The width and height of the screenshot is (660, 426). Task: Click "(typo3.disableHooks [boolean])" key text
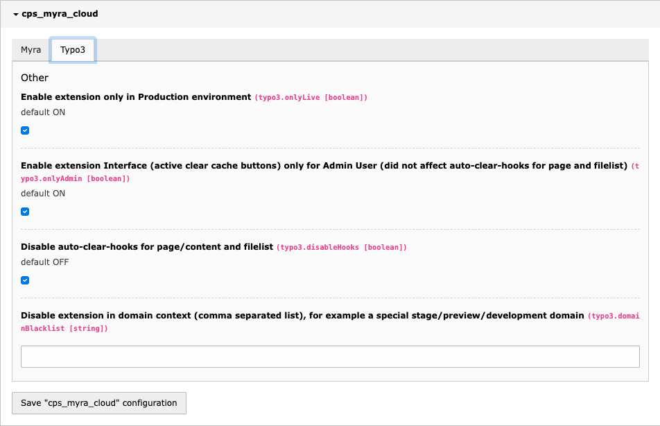[x=342, y=247]
